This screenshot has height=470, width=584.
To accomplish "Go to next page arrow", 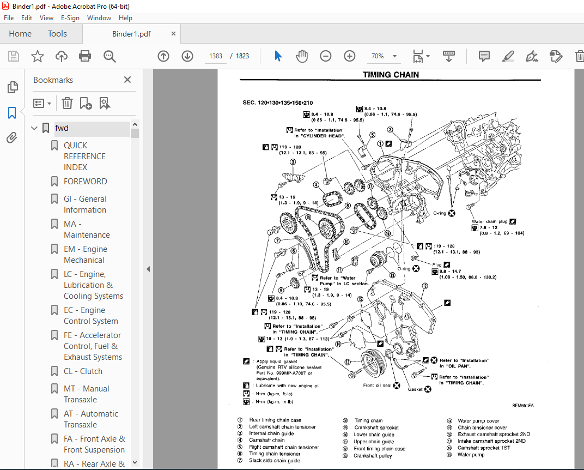I will coord(187,56).
